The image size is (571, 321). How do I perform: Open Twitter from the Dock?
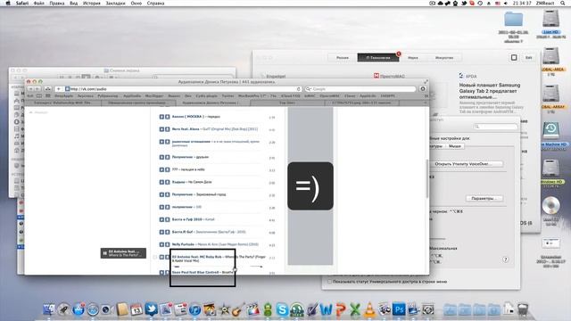click(151, 309)
